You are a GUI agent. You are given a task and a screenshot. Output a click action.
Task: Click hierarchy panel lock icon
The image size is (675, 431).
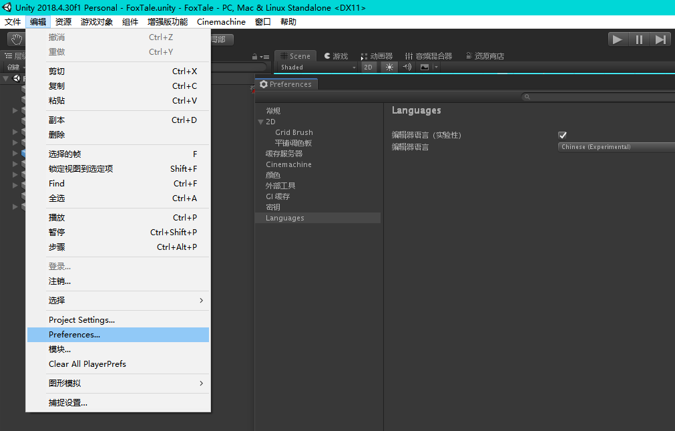tap(254, 56)
